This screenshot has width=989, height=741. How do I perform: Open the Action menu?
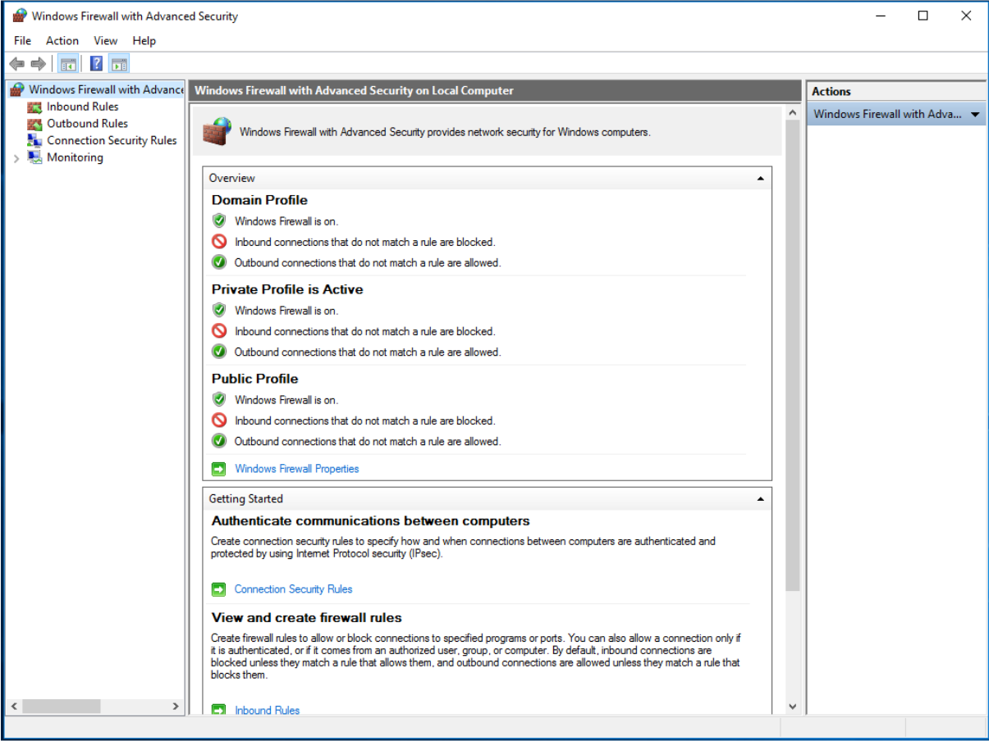point(62,40)
